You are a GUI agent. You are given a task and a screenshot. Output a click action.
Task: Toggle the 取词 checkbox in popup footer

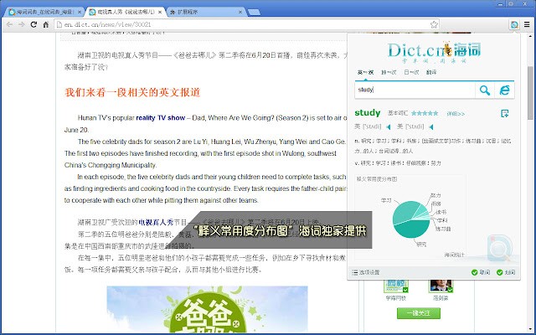pyautogui.click(x=475, y=272)
